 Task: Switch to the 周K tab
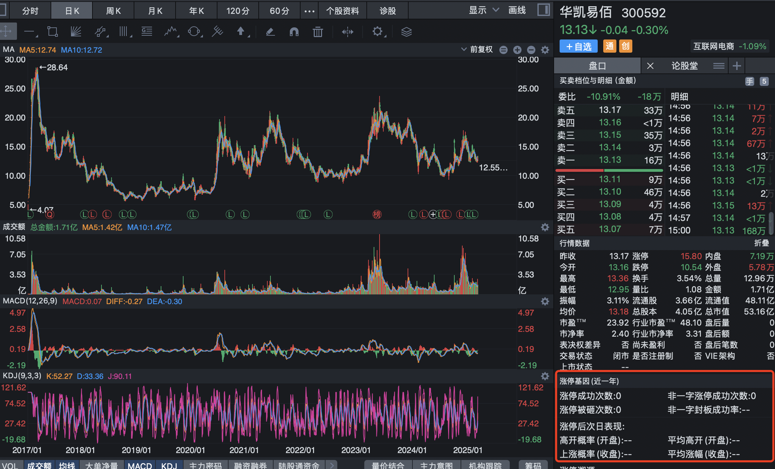pos(113,11)
